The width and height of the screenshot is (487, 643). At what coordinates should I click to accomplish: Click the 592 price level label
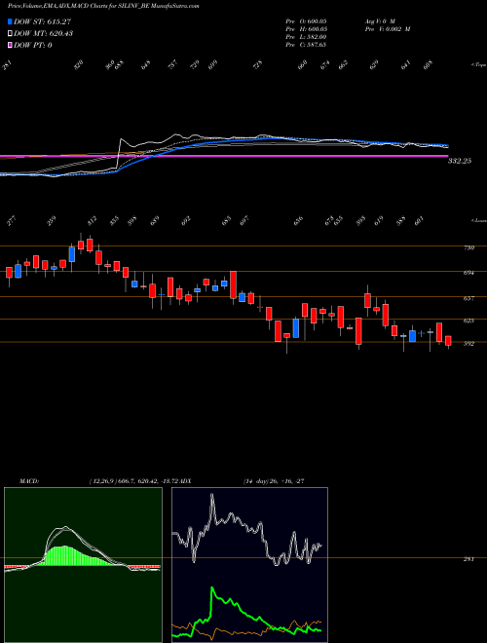(468, 344)
